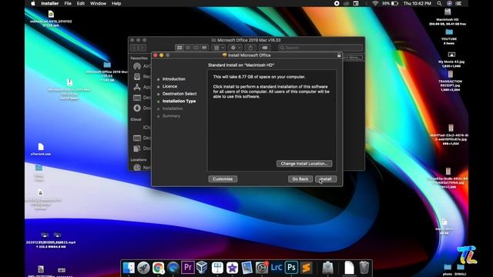This screenshot has height=277, width=493.
Task: Open the Window menu
Action: point(98,3)
